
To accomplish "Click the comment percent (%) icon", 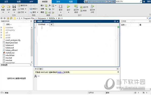I will coord(46,9).
